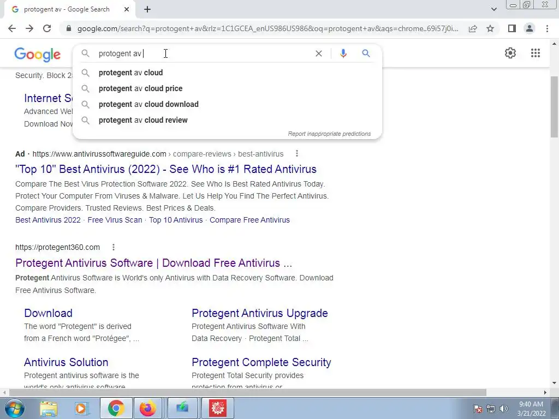Clear the search box text
Image resolution: width=559 pixels, height=419 pixels.
[x=319, y=53]
